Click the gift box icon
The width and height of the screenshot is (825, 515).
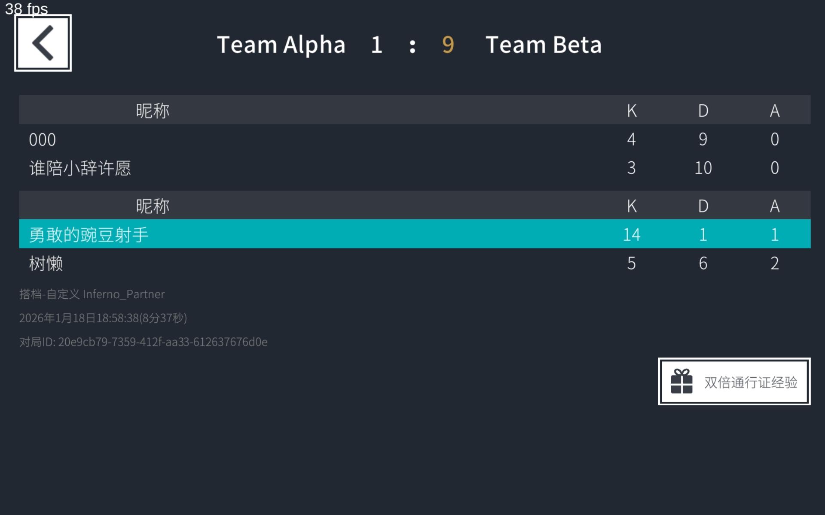coord(681,382)
